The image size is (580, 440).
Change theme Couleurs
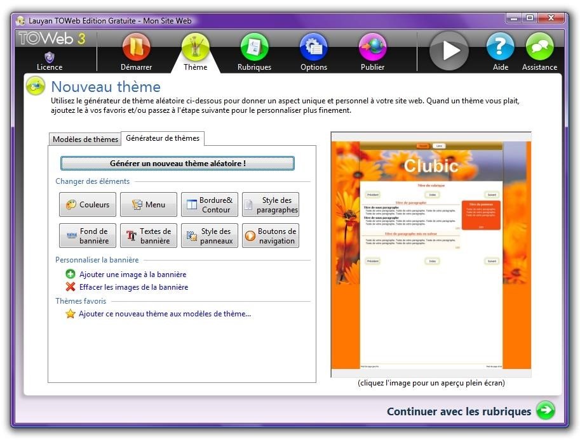[x=88, y=205]
